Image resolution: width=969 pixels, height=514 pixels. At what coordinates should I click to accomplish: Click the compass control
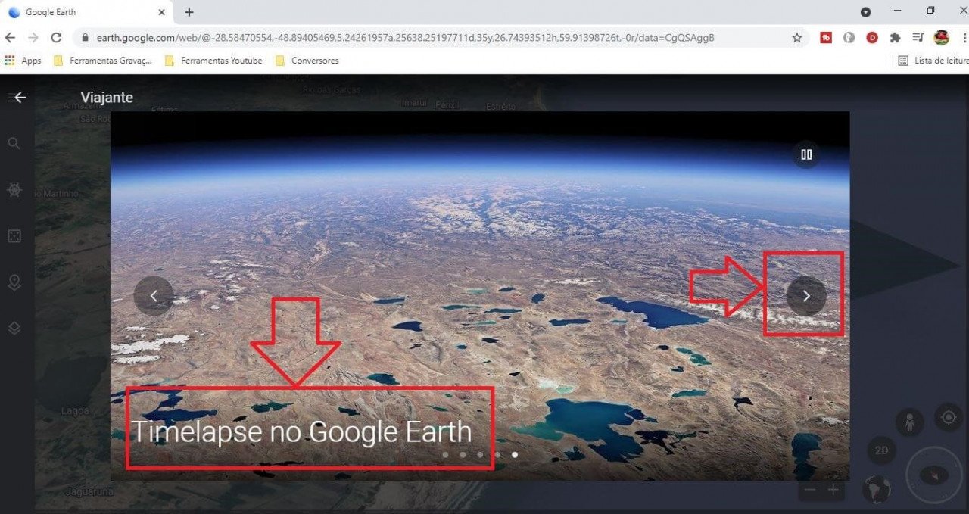[x=934, y=475]
